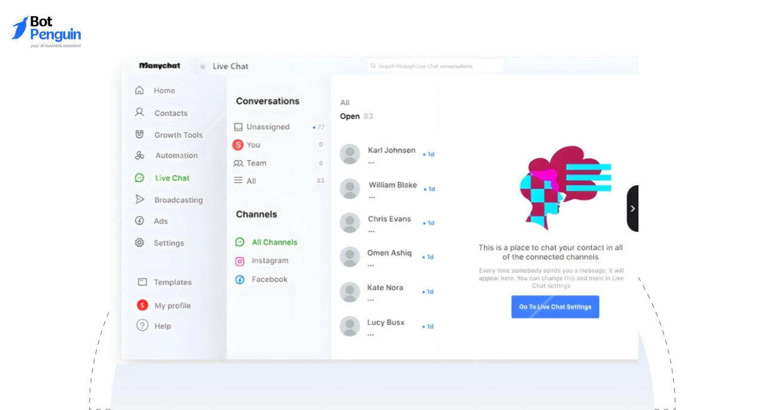Open Automation menu item
This screenshot has height=410, width=770.
pyautogui.click(x=176, y=155)
